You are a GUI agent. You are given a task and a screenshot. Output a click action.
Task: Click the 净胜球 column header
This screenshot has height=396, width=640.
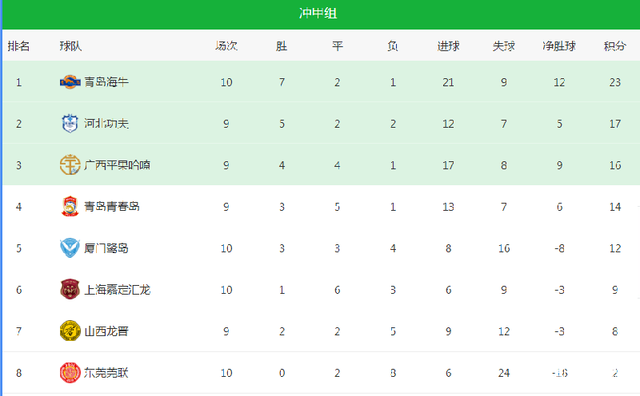click(x=559, y=46)
